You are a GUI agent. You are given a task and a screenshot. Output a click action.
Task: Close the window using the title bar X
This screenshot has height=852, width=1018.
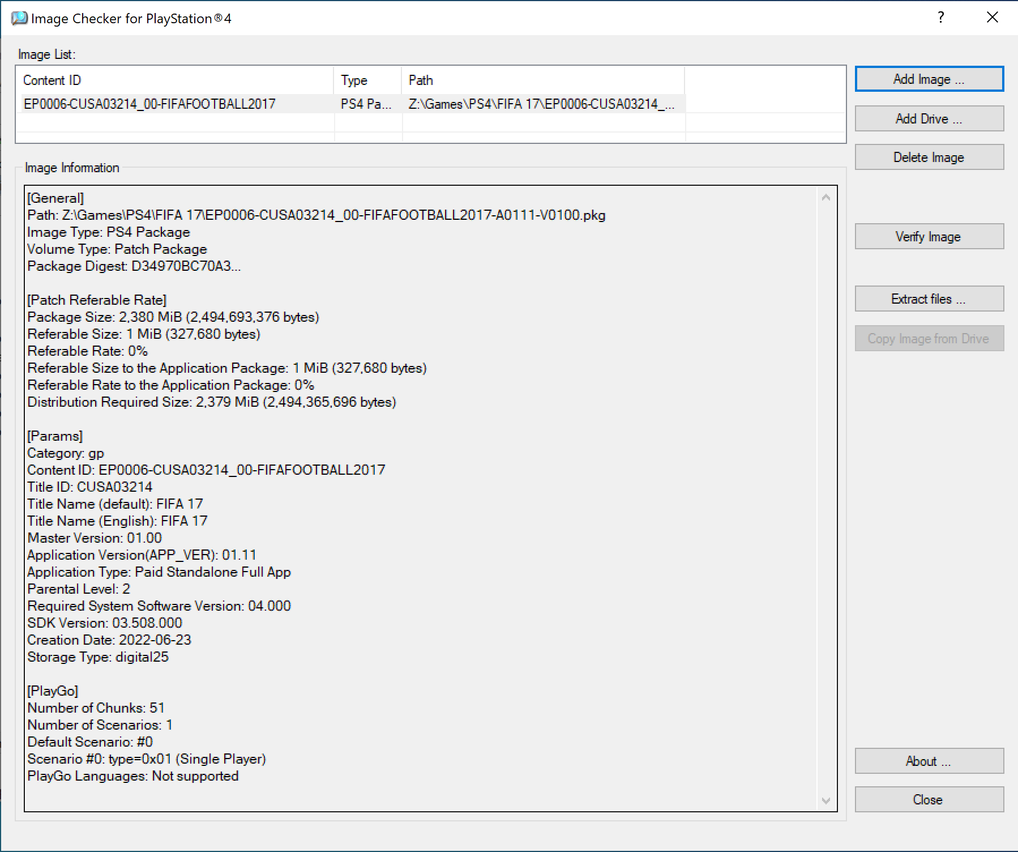992,18
